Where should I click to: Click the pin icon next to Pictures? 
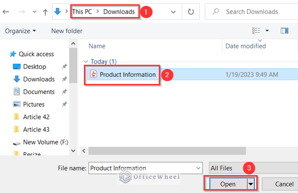pyautogui.click(x=64, y=104)
